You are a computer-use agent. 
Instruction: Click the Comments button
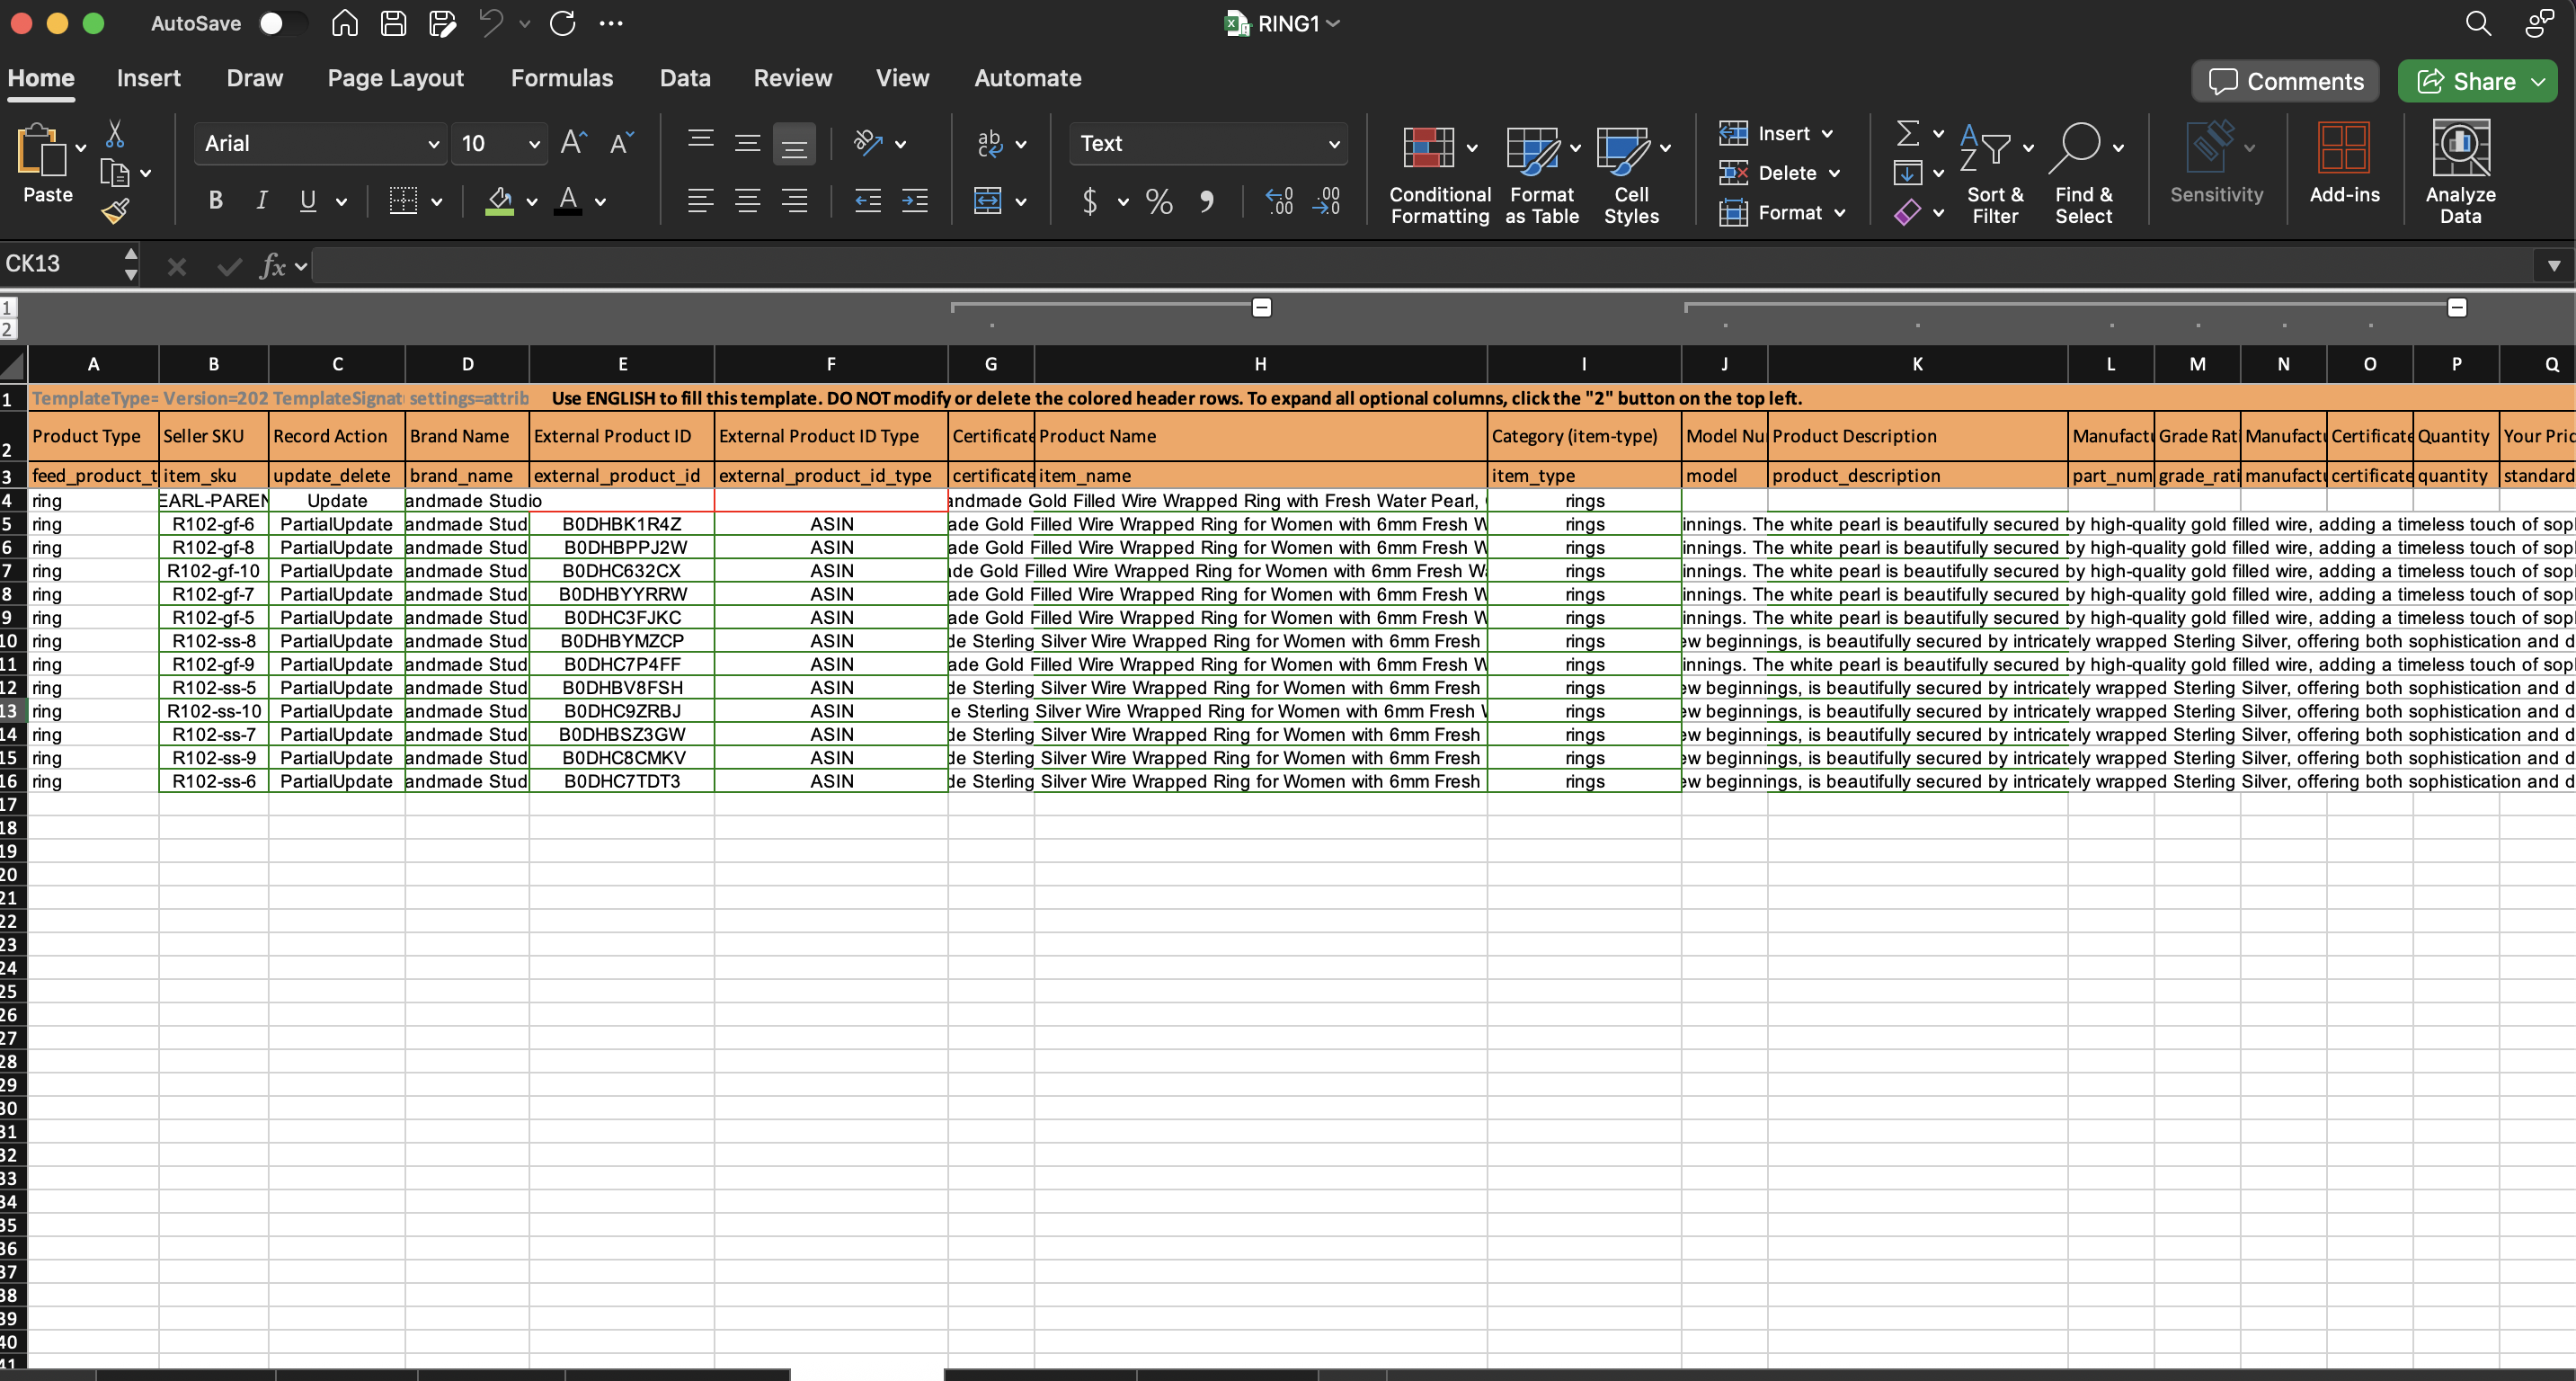coord(2285,81)
